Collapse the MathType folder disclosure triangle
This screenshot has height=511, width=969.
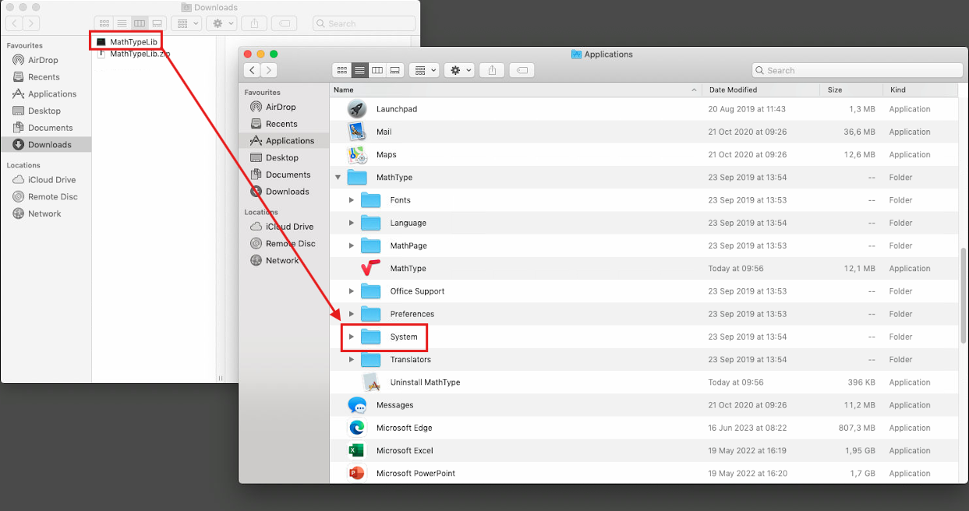(x=338, y=177)
